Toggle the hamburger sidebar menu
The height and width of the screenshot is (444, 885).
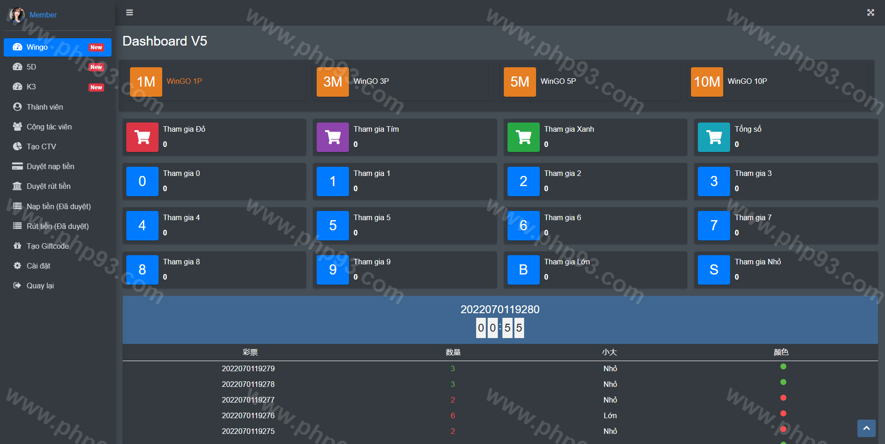[x=130, y=12]
